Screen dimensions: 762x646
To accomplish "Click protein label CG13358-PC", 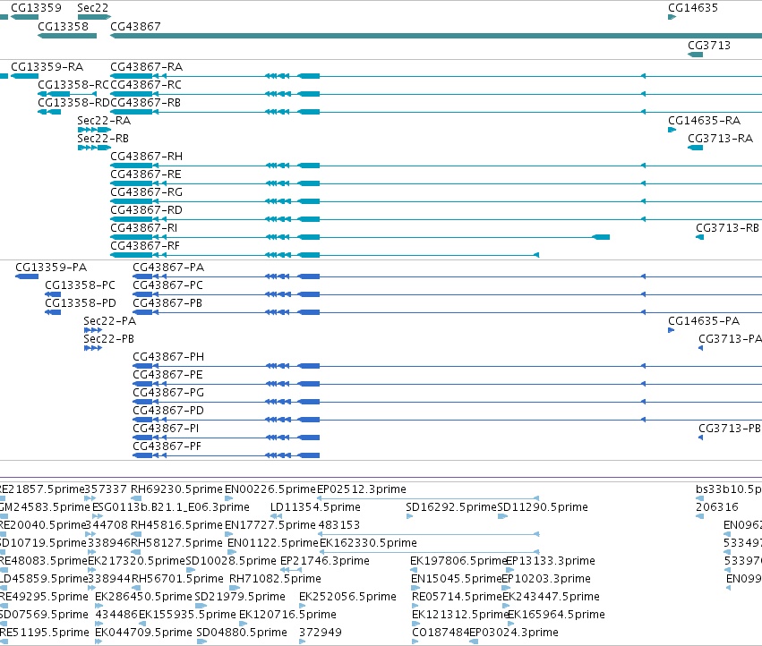I will (81, 285).
